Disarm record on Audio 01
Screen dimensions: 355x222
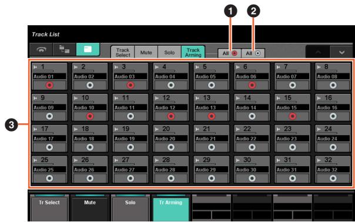(49, 85)
